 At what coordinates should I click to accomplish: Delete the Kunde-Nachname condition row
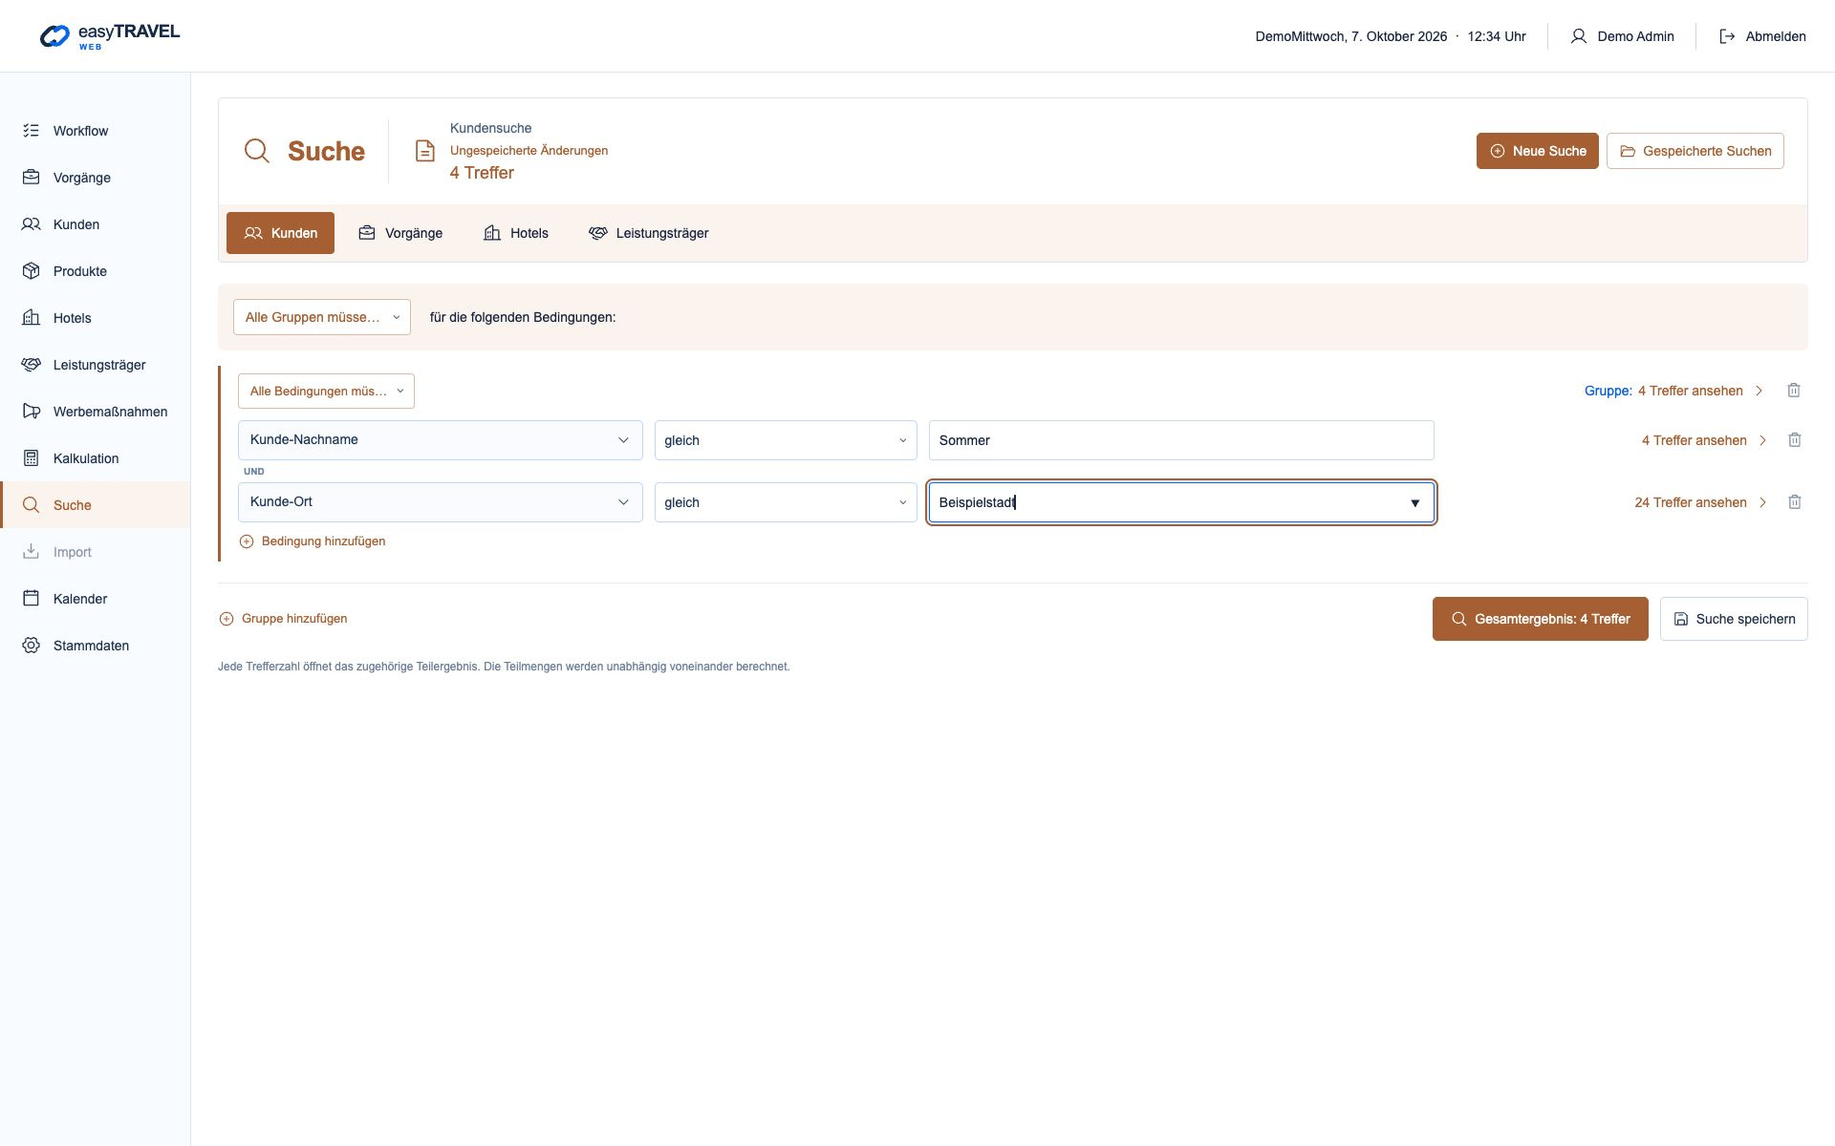tap(1795, 440)
